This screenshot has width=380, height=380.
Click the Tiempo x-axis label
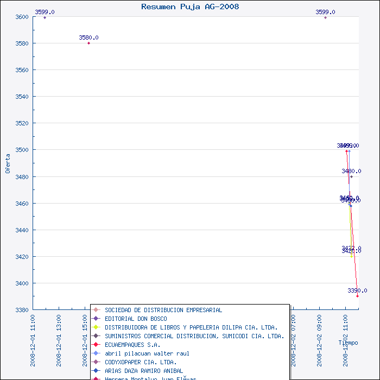348,343
